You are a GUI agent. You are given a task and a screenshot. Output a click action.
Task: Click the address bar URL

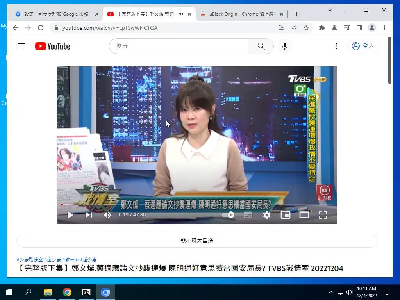110,28
